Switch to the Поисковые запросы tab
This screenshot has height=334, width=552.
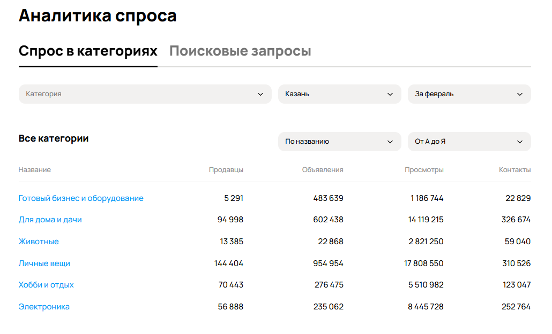coord(240,51)
